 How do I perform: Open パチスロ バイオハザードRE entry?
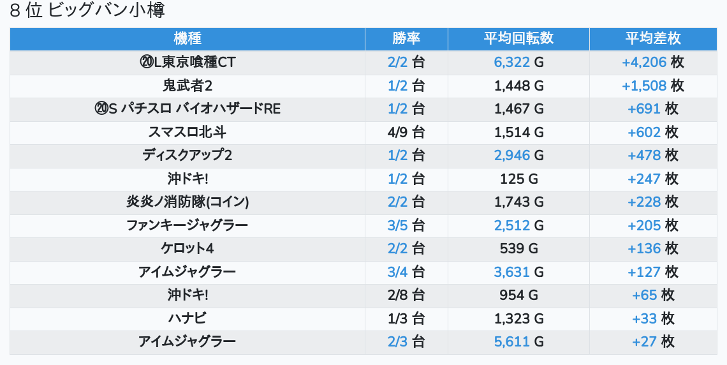click(x=187, y=108)
